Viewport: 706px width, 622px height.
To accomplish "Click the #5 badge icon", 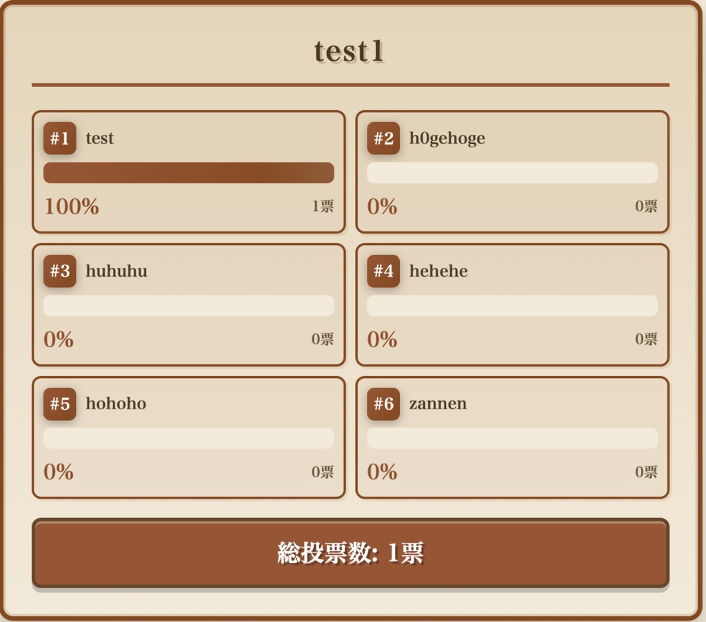I will pos(59,404).
